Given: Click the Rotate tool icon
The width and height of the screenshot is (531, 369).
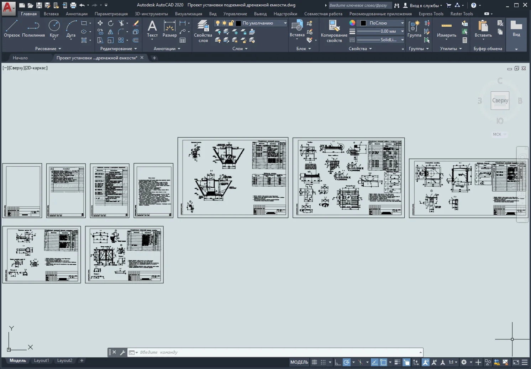Looking at the screenshot, I should 111,23.
